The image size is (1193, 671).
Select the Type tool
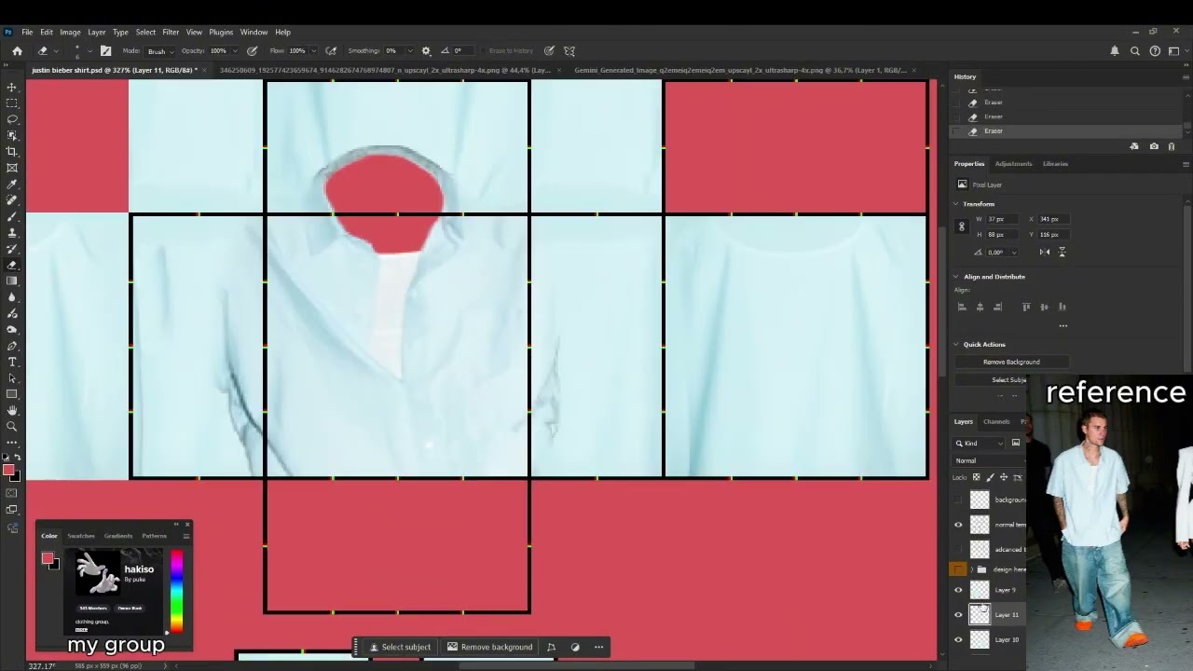[12, 362]
